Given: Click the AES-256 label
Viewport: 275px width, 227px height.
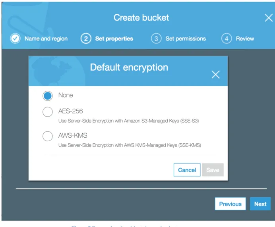Looking at the screenshot, I should pyautogui.click(x=70, y=111).
